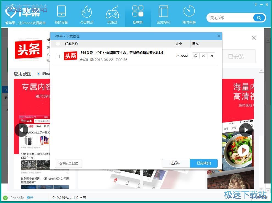Tick the checkbox for 今日头条 download
The width and height of the screenshot is (272, 203).
pyautogui.click(x=58, y=56)
